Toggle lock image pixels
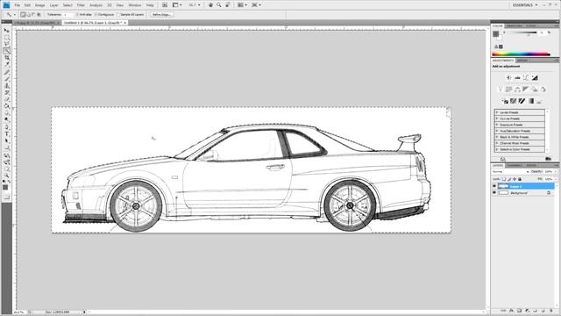This screenshot has width=561, height=316. pos(509,179)
